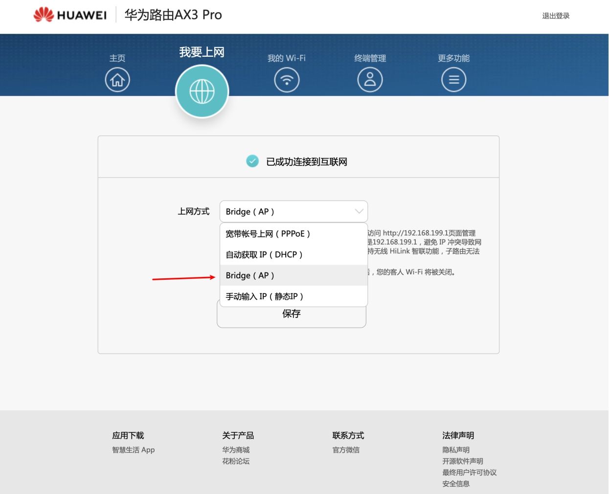The width and height of the screenshot is (609, 494).
Task: Click the 已成功连接到互联网 status text
Action: coord(307,162)
